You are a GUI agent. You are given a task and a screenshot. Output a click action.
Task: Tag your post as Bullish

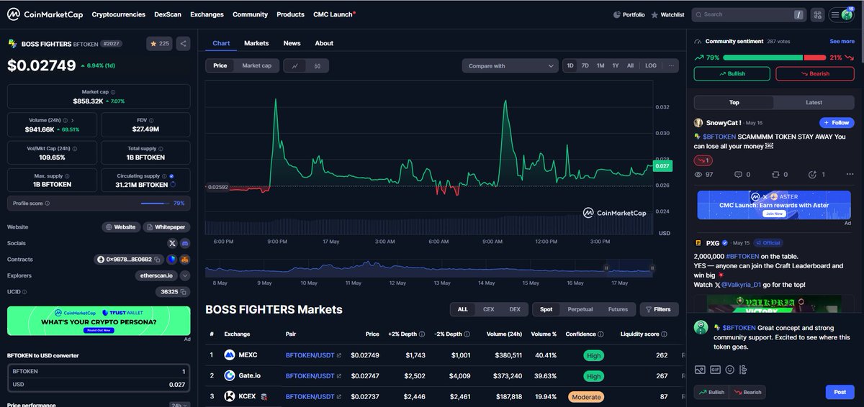(x=711, y=392)
